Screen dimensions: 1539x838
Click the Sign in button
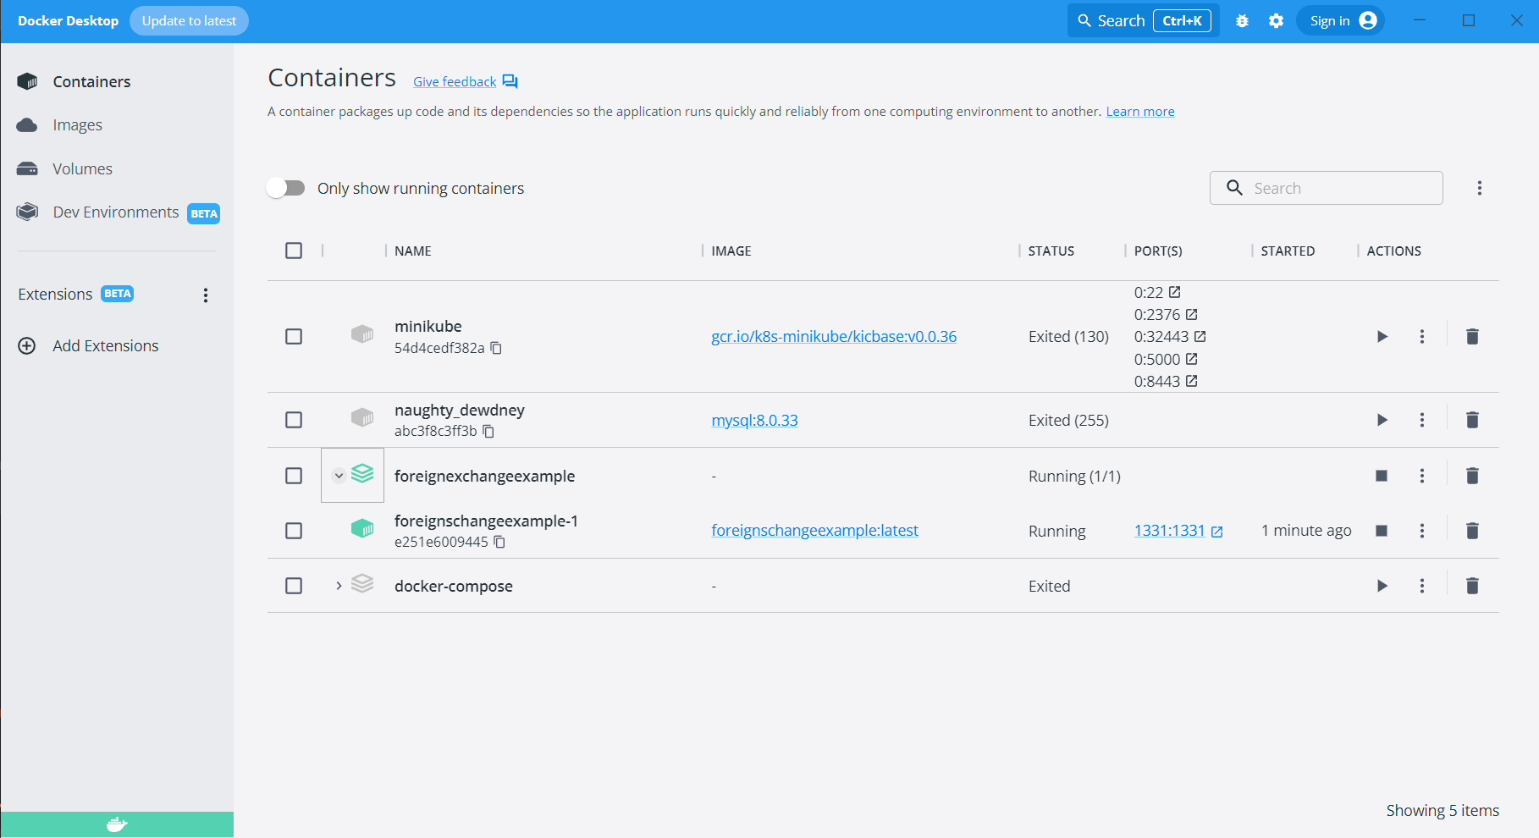(x=1341, y=21)
